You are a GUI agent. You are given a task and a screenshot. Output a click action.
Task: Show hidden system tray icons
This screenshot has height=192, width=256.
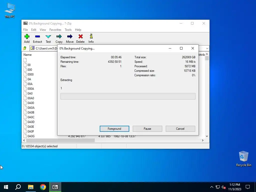211,187
